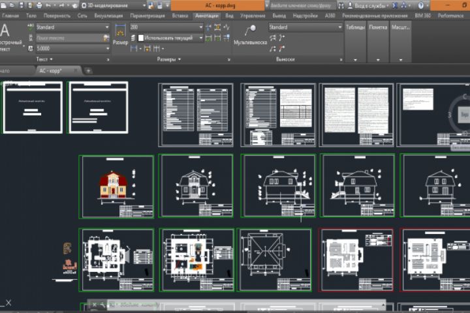Select the Аннотации ribbon tab

[x=207, y=16]
